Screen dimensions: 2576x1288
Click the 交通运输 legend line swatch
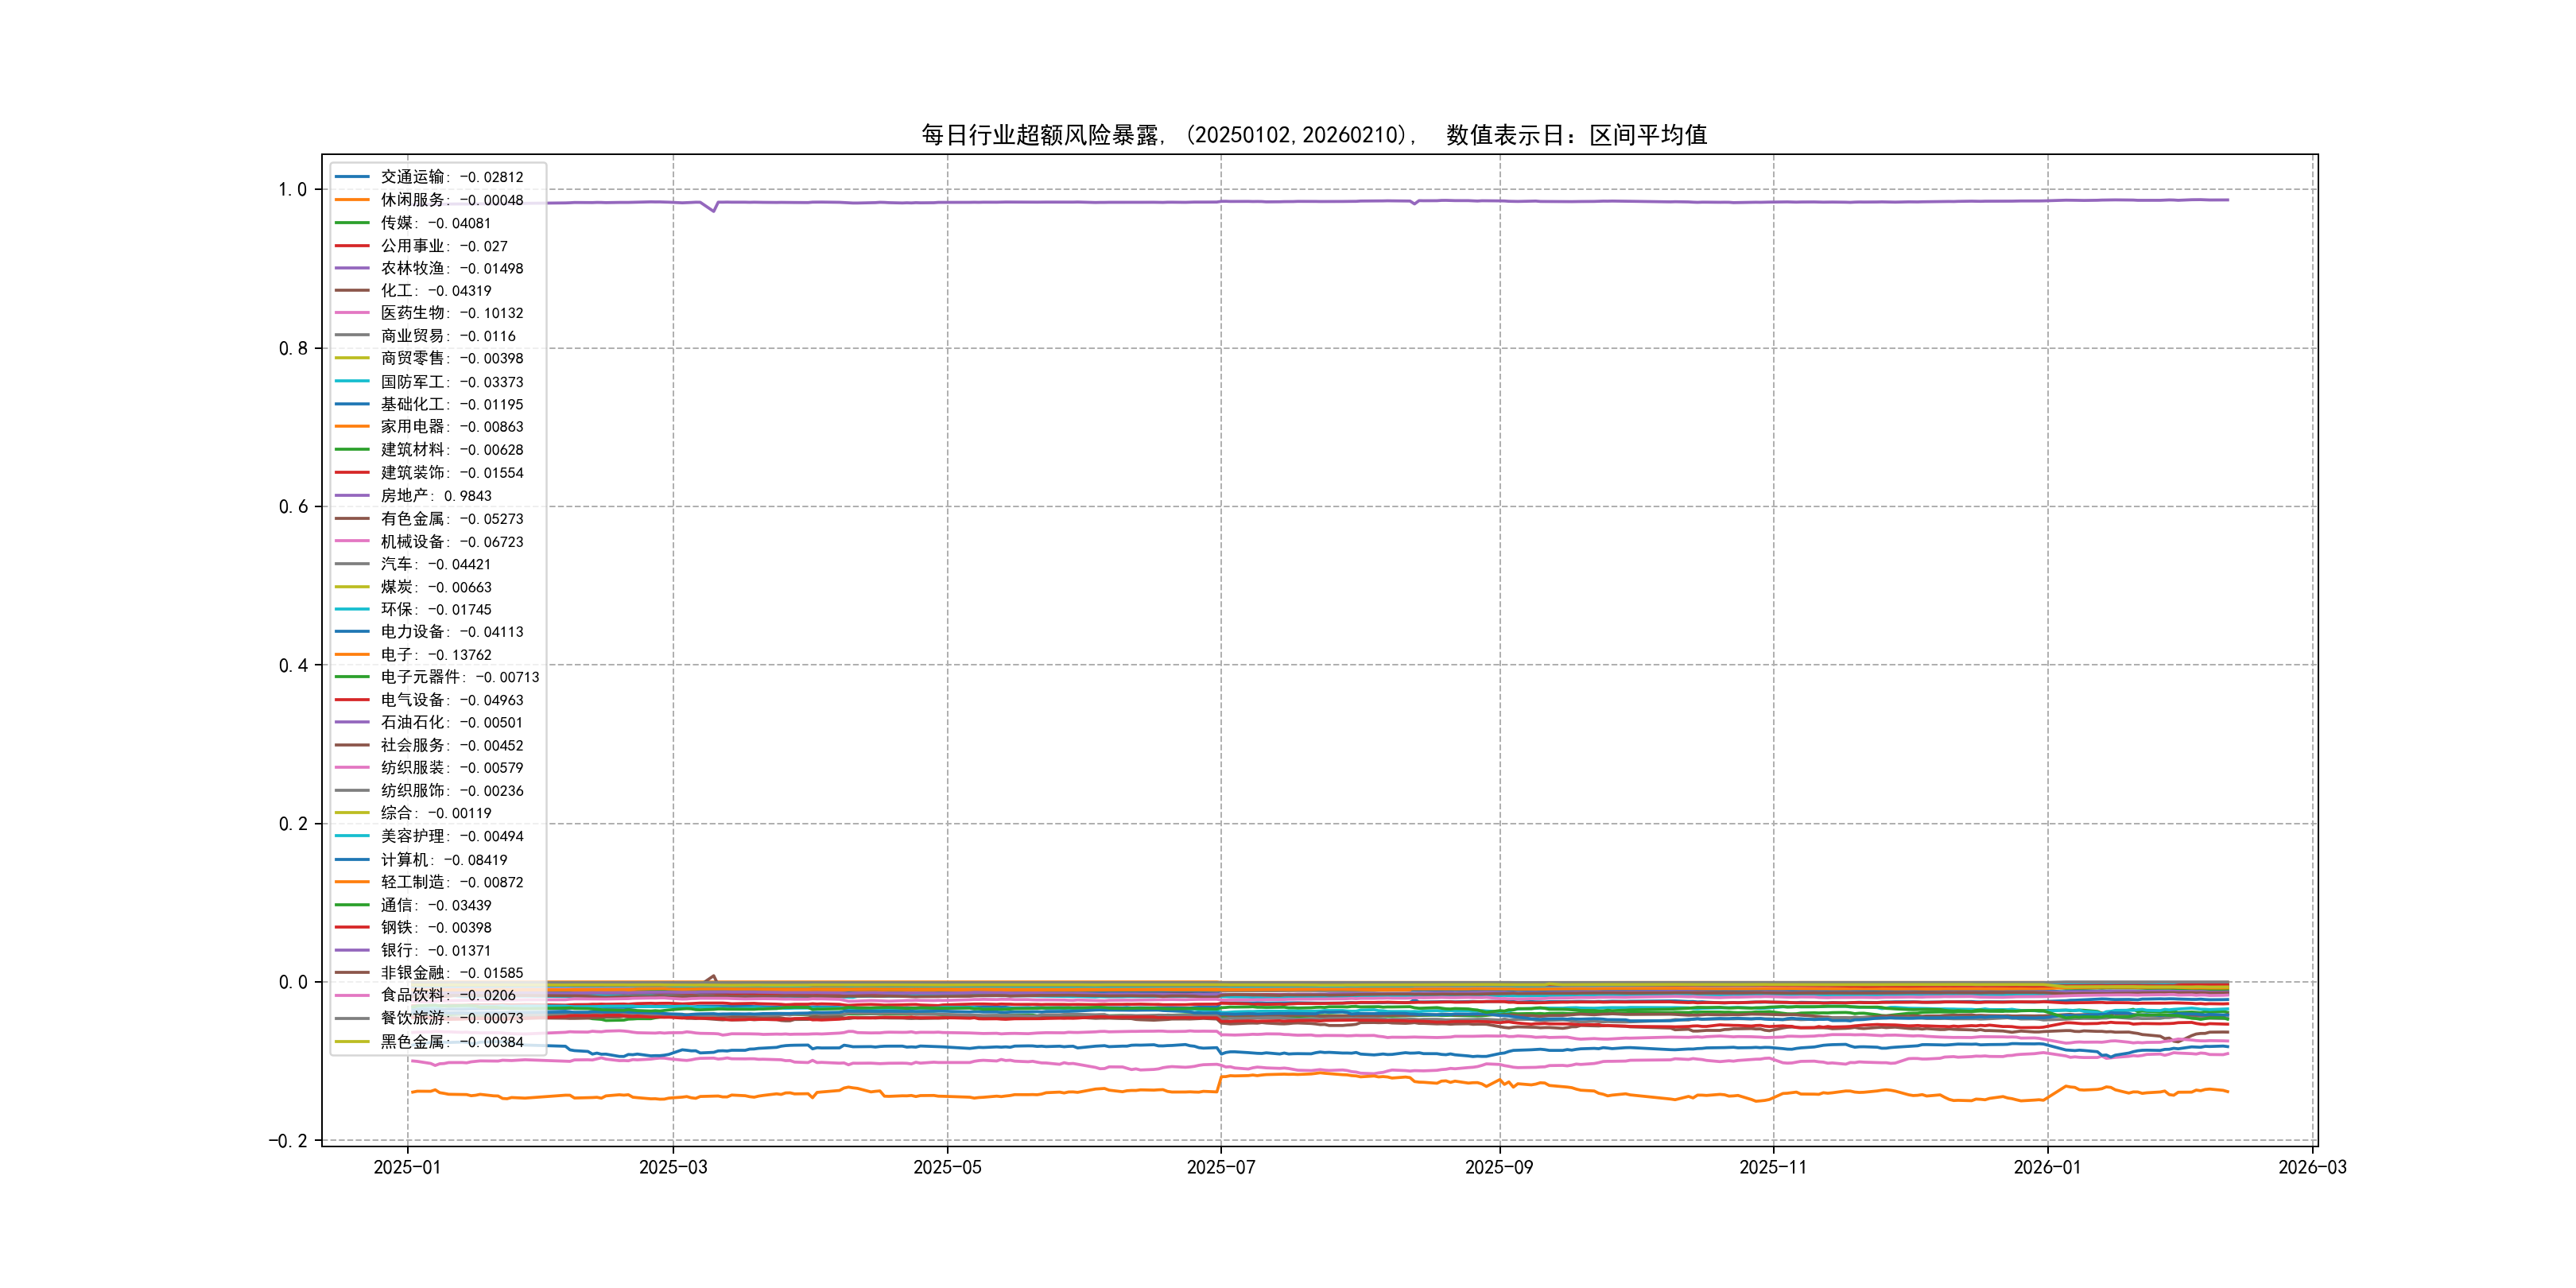click(x=352, y=177)
